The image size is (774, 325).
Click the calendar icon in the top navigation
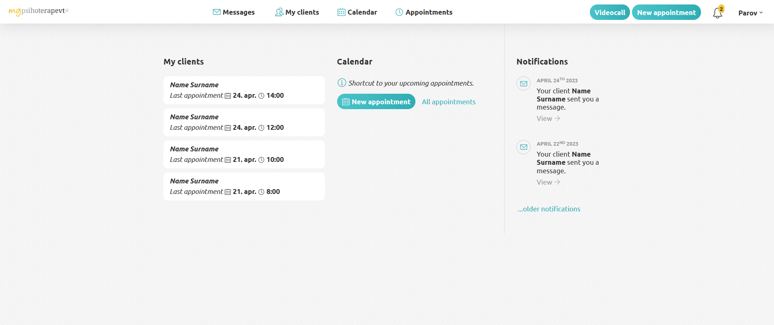pos(341,12)
